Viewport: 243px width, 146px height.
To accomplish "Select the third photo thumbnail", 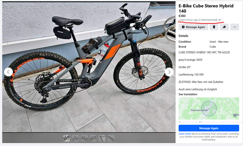I will point(84,138).
